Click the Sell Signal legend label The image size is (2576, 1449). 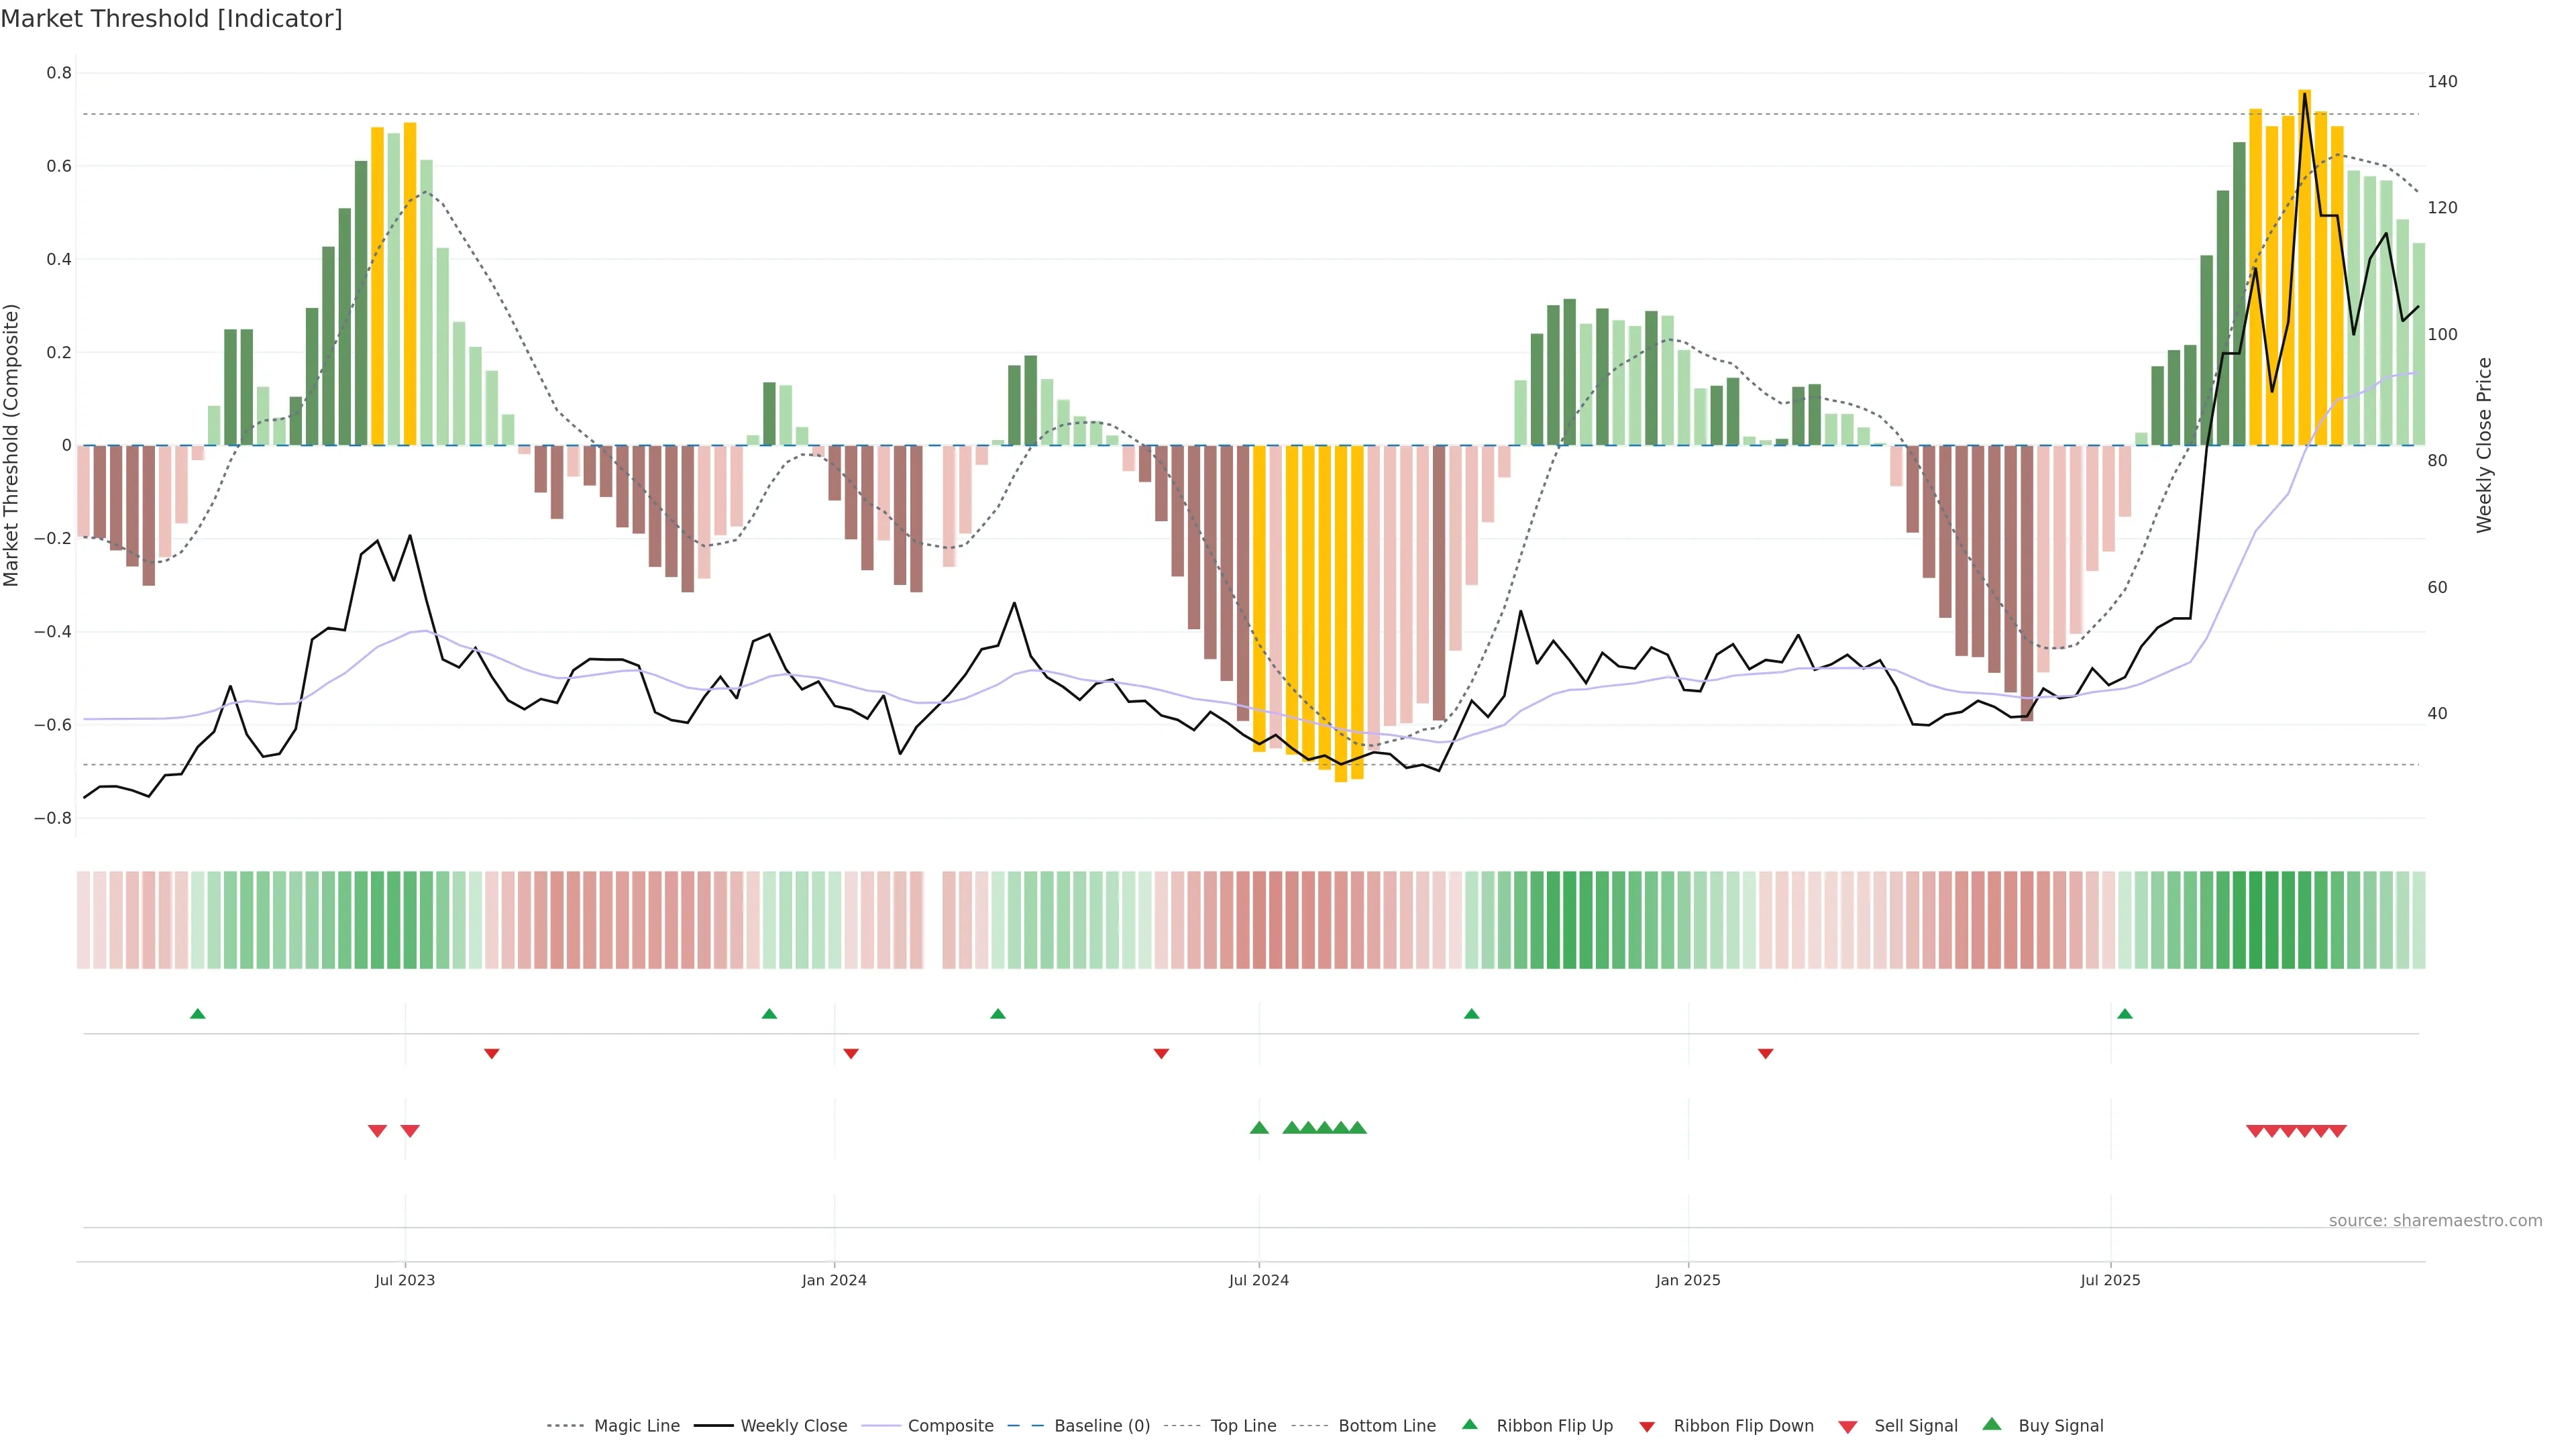point(1915,1426)
